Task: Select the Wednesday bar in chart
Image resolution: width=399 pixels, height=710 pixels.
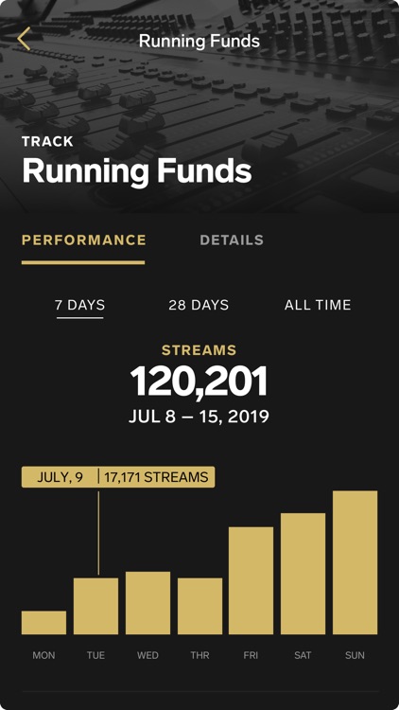Action: [x=147, y=603]
